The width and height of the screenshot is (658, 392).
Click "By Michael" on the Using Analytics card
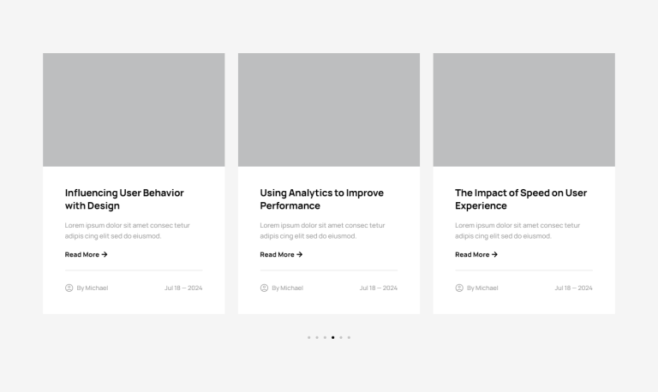tap(287, 288)
